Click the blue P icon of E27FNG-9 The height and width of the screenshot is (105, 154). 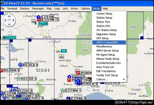(69, 98)
